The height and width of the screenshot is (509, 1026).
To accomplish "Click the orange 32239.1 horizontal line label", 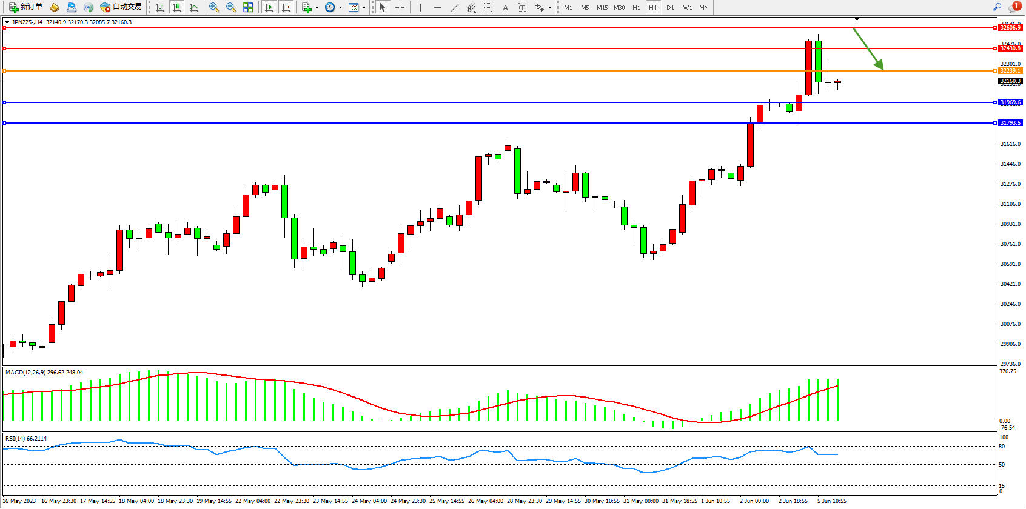I will point(1010,71).
